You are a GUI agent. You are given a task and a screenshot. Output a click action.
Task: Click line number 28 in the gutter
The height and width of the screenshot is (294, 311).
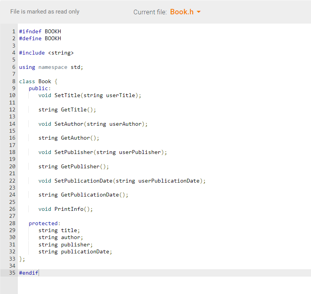(x=12, y=223)
